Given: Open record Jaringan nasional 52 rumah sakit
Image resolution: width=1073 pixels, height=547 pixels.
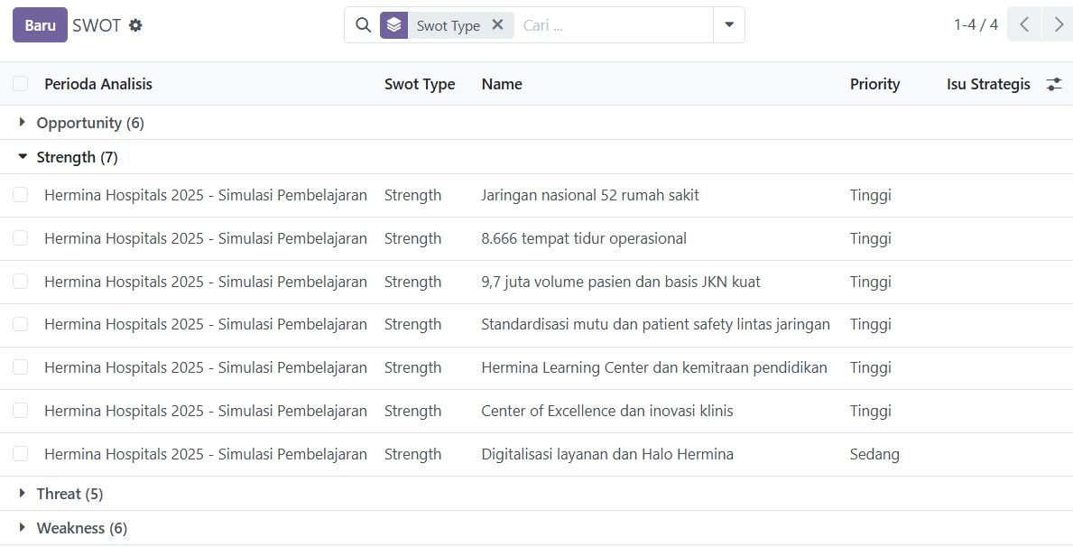Looking at the screenshot, I should [x=590, y=195].
